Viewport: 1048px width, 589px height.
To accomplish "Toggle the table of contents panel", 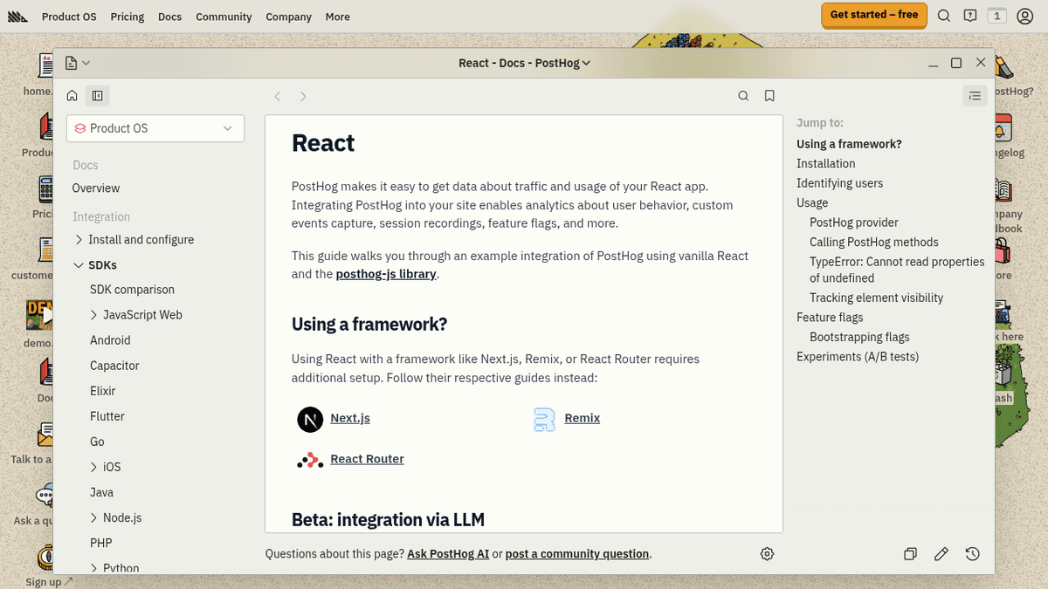I will (x=975, y=96).
